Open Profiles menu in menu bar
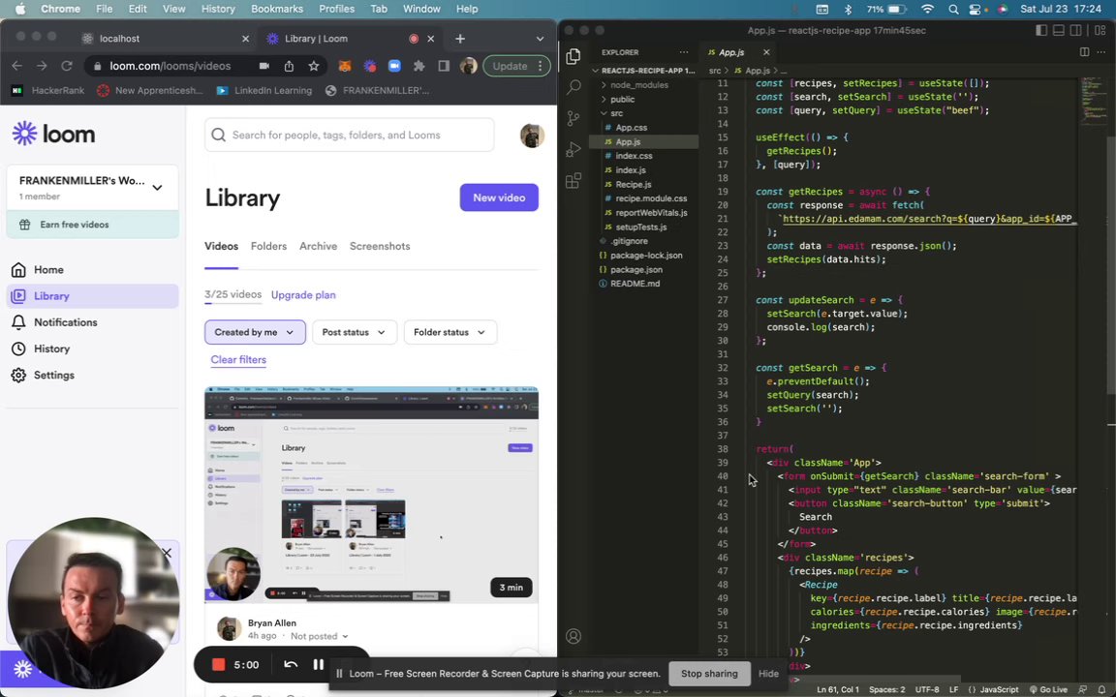 pos(337,9)
